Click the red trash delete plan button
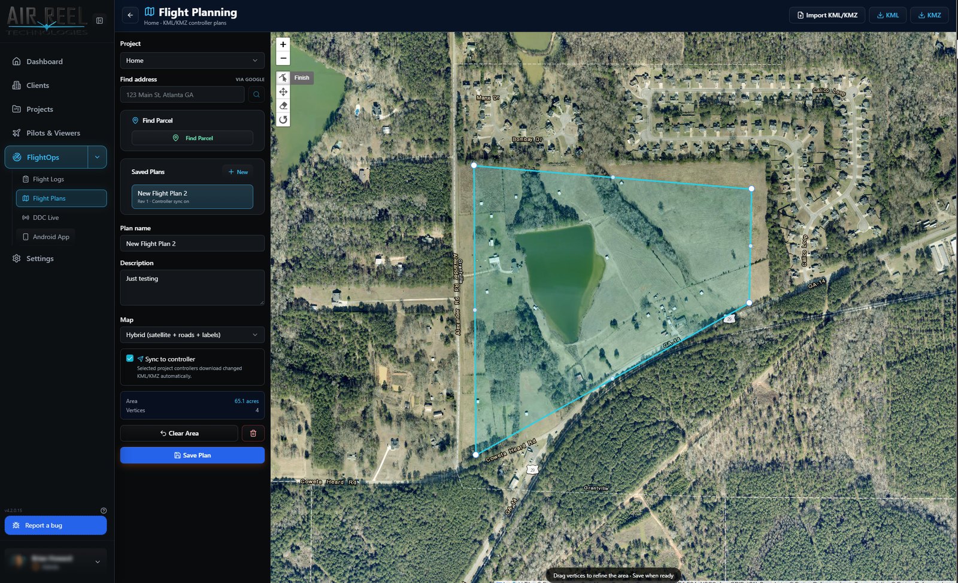 point(253,433)
